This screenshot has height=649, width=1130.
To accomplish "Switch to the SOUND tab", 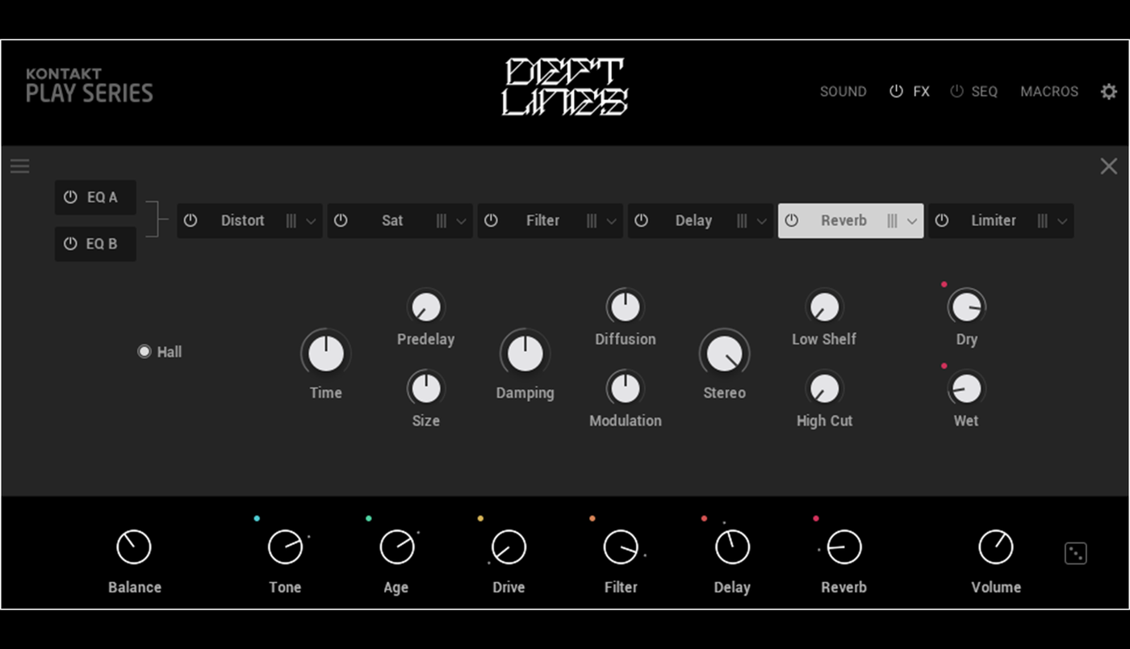I will tap(843, 92).
